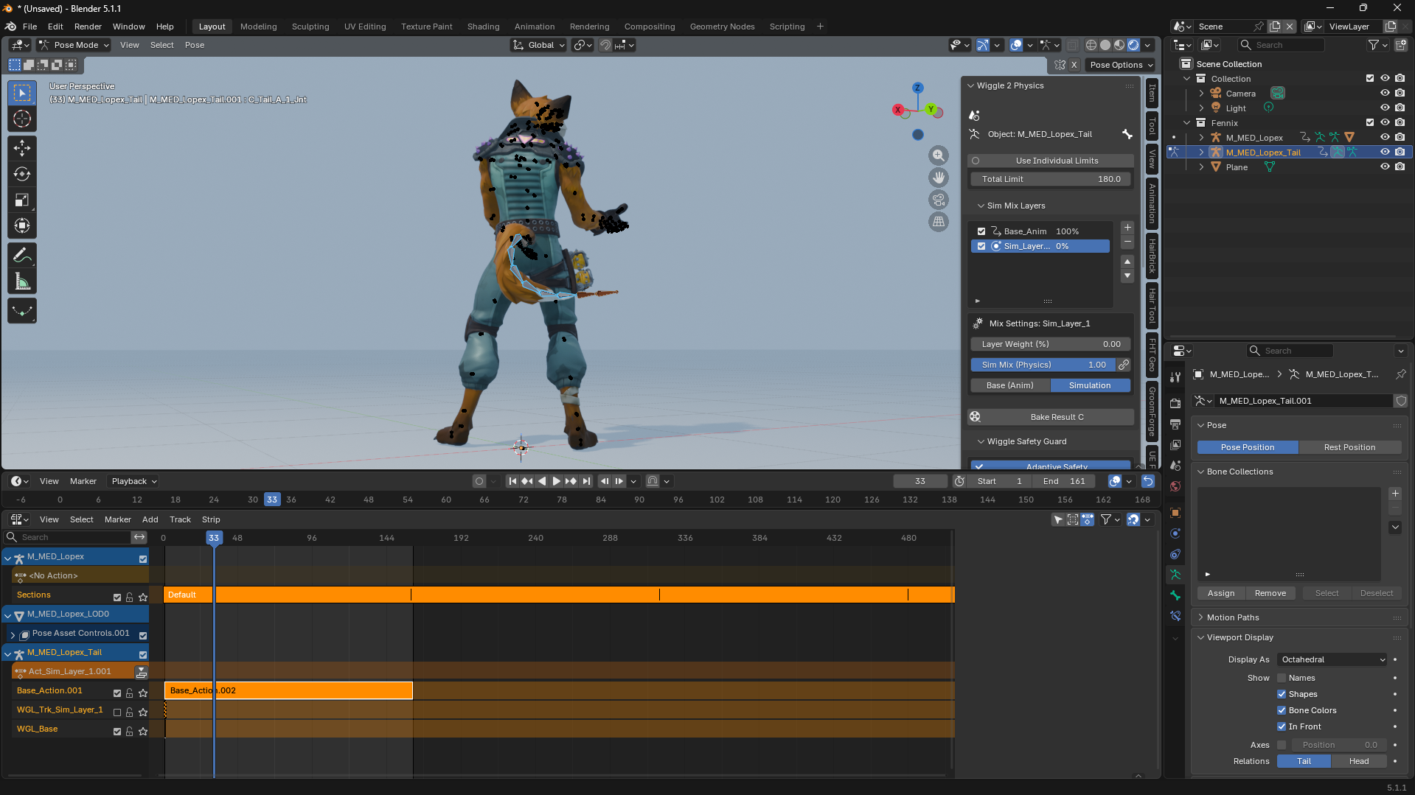The height and width of the screenshot is (795, 1415).
Task: Play animation forward
Action: pos(557,481)
